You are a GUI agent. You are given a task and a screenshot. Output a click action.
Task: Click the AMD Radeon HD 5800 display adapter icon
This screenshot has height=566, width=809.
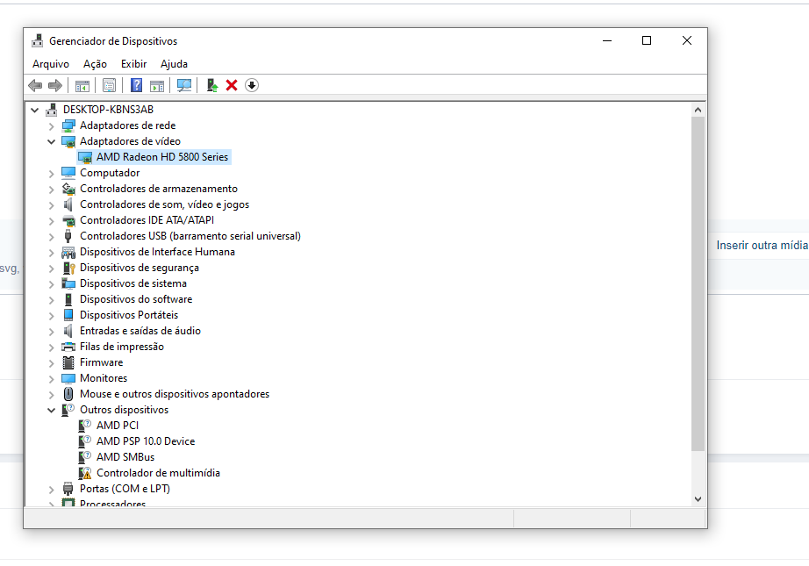(x=84, y=157)
